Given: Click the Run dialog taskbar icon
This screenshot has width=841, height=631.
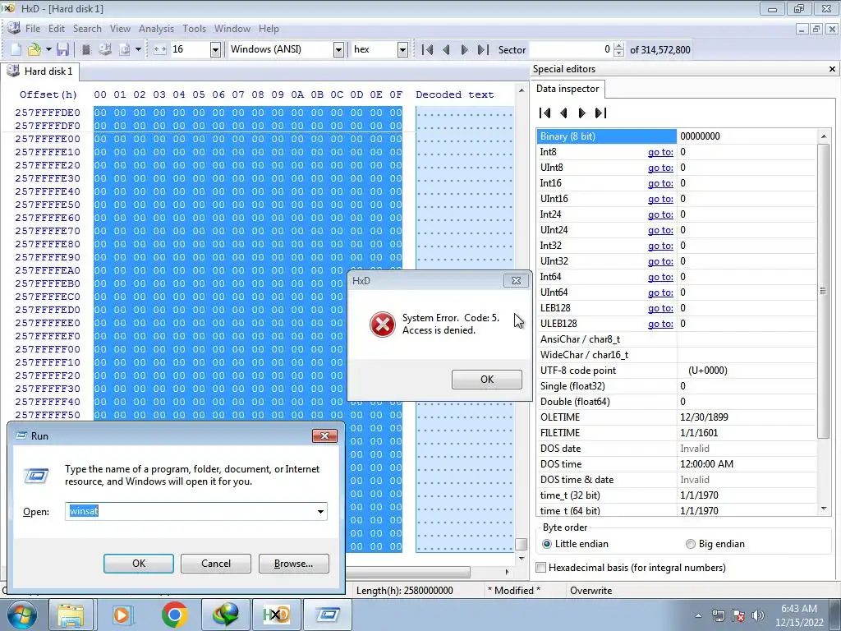Looking at the screenshot, I should pos(328,615).
